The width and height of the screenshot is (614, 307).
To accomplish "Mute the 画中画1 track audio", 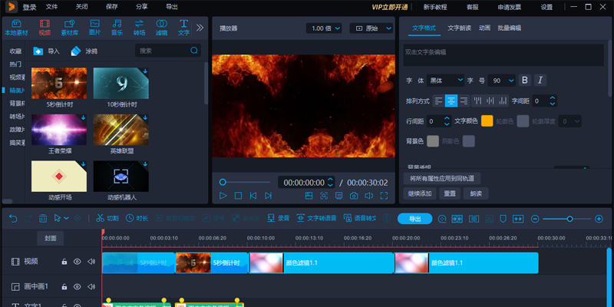I will [91, 286].
